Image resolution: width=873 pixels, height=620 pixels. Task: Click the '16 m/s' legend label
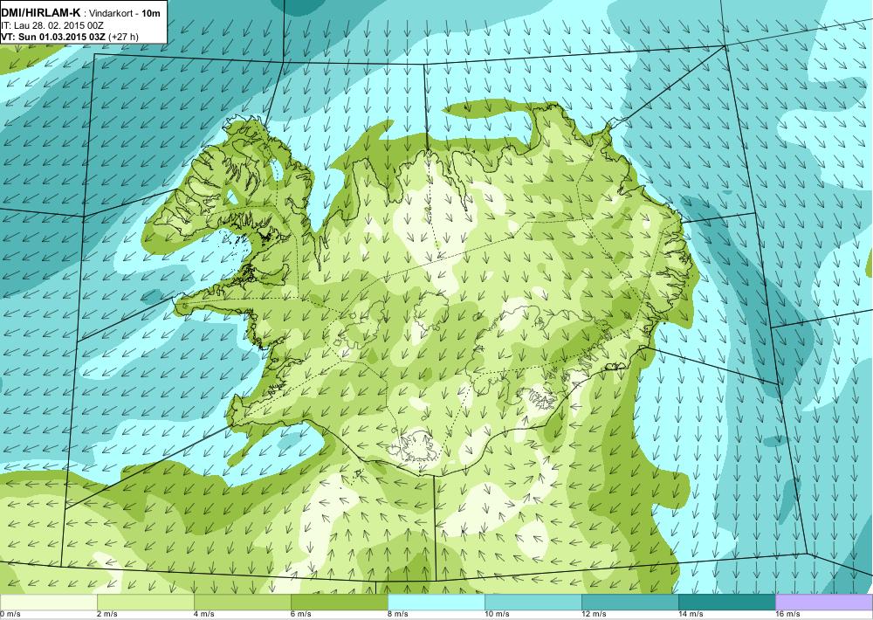pyautogui.click(x=787, y=615)
